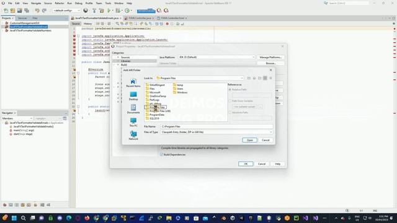Toggle the Build Dependencies checkbox
This screenshot has width=397, height=223.
click(x=161, y=154)
